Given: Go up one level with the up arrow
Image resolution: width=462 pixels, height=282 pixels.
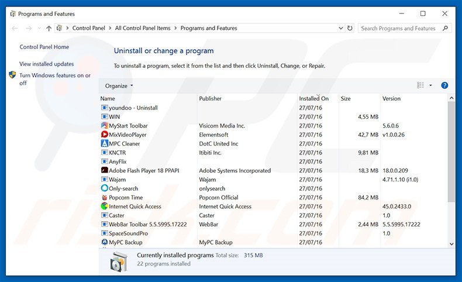Looking at the screenshot, I should click(49, 28).
